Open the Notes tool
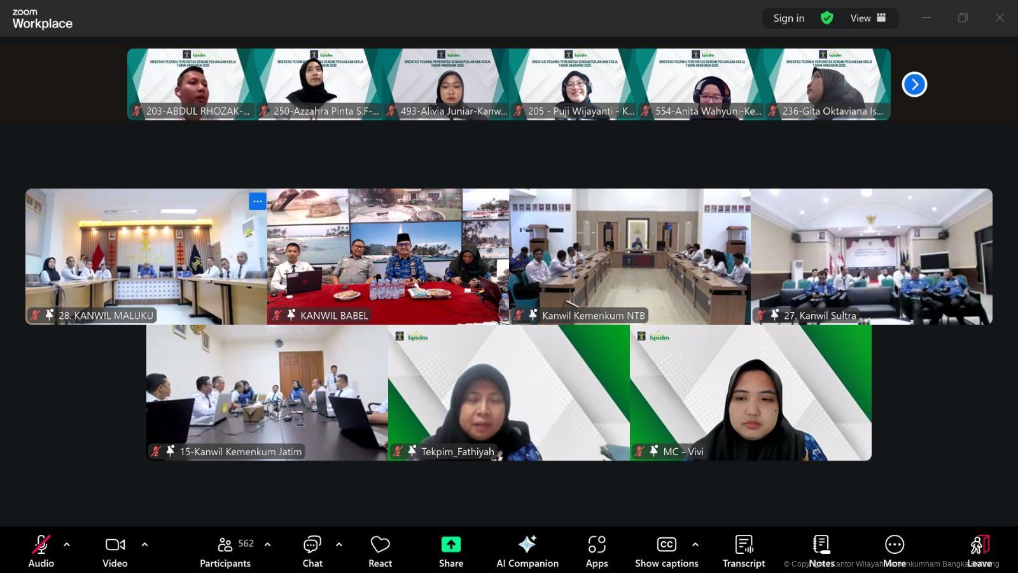 coord(821,551)
